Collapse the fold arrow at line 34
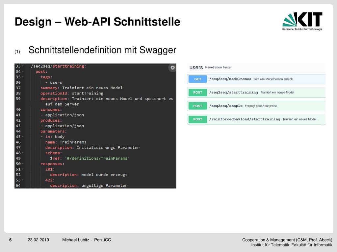Viewport: 337px width, 252px height. coord(23,72)
